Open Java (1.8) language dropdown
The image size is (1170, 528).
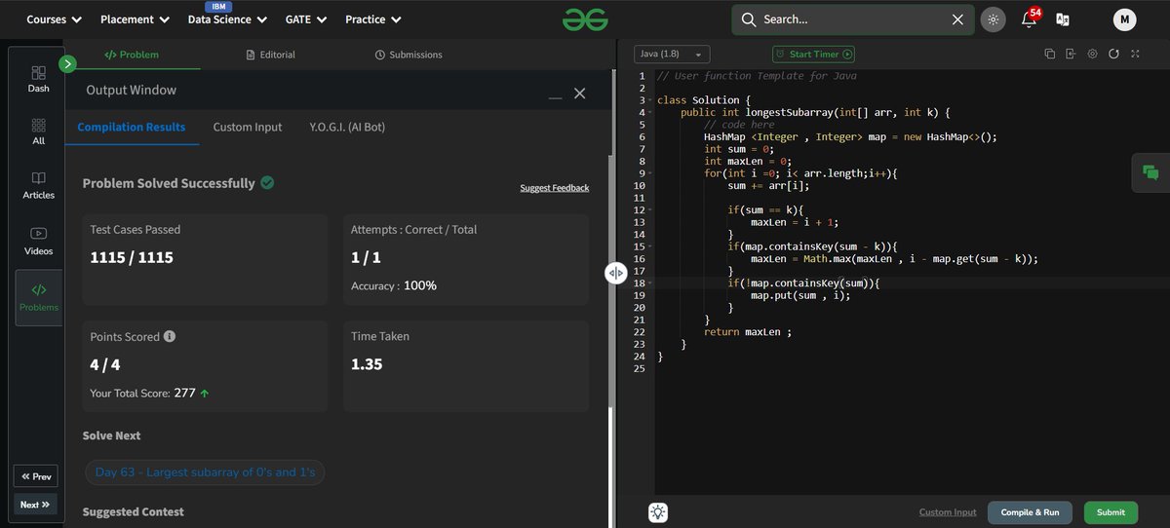tap(673, 55)
